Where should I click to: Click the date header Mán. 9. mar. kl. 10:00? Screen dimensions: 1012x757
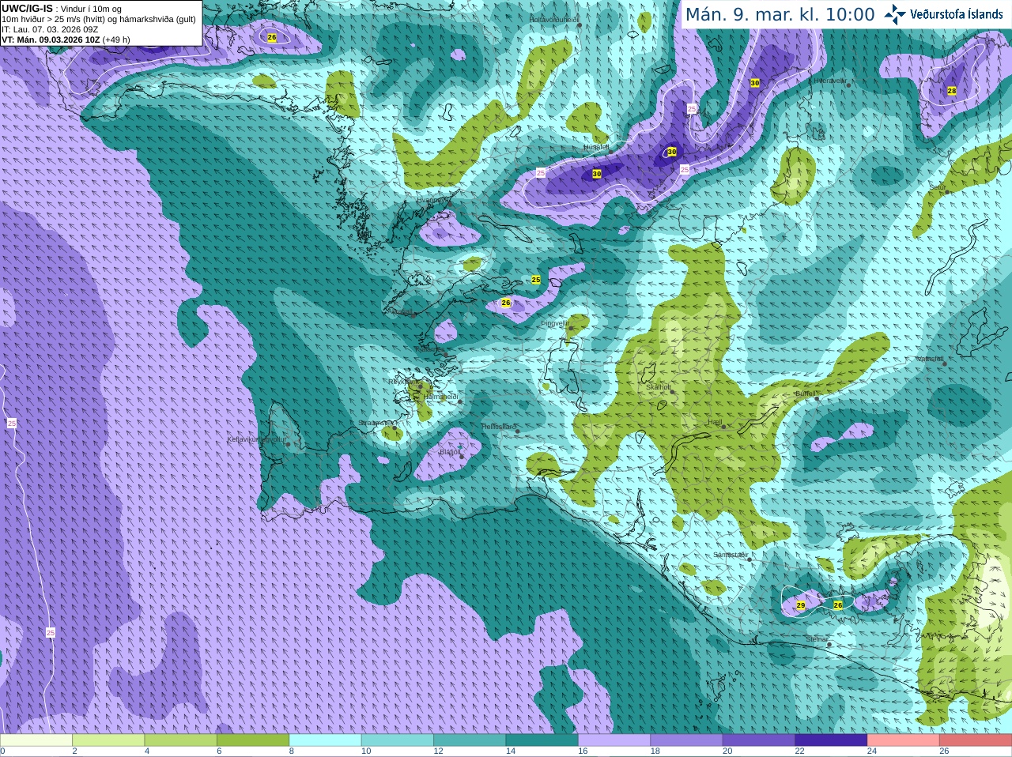pos(780,14)
